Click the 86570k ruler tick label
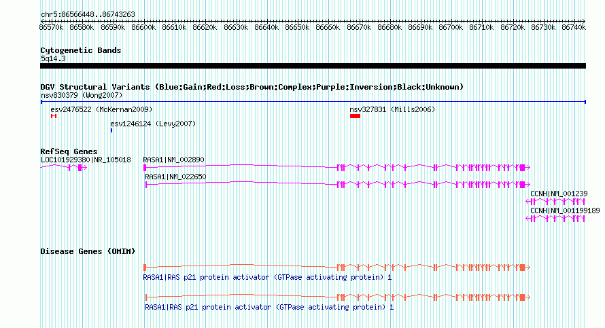 tap(51, 28)
